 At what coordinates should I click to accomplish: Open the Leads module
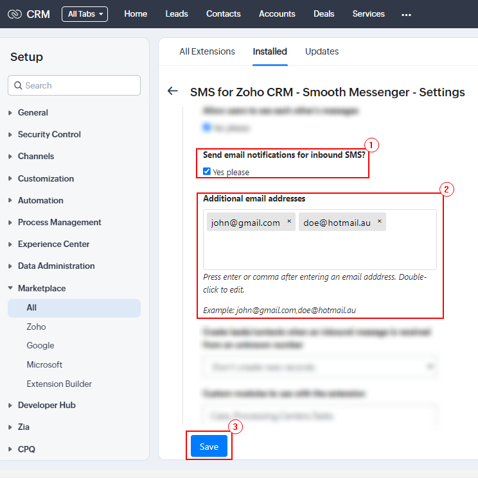click(x=177, y=14)
